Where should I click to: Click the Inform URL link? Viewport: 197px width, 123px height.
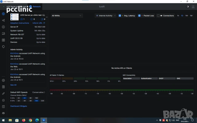click(37, 23)
